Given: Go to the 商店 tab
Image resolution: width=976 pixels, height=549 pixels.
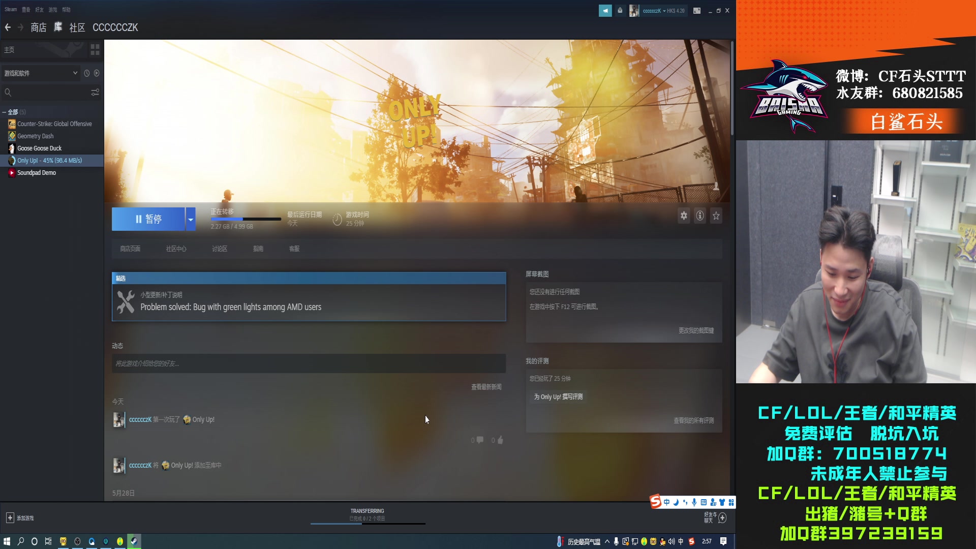Looking at the screenshot, I should (39, 27).
